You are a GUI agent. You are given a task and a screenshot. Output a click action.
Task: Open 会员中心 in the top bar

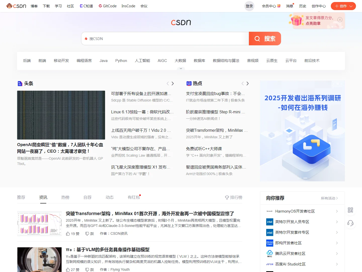click(271, 6)
